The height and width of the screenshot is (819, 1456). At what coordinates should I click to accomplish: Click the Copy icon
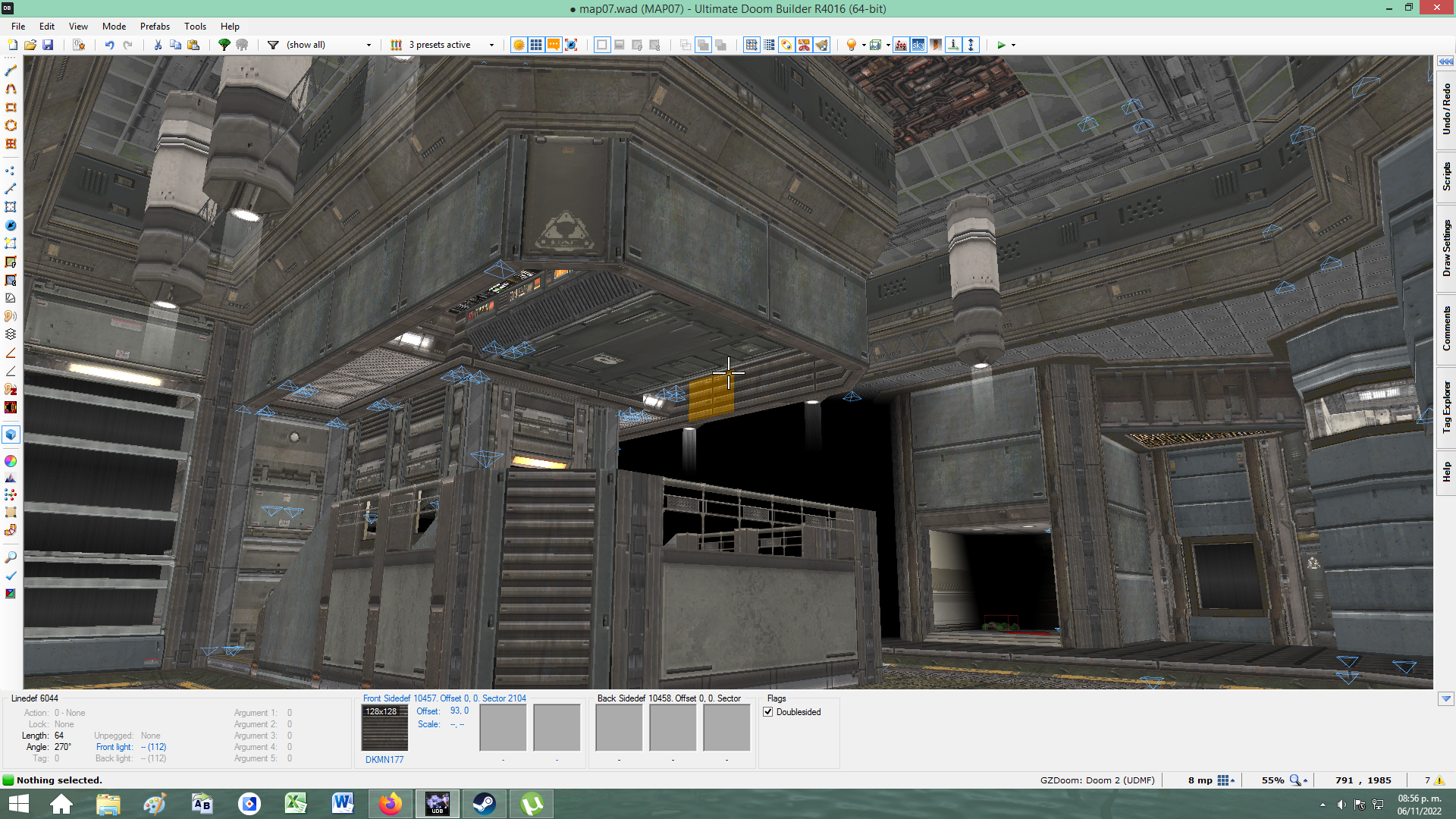click(175, 45)
